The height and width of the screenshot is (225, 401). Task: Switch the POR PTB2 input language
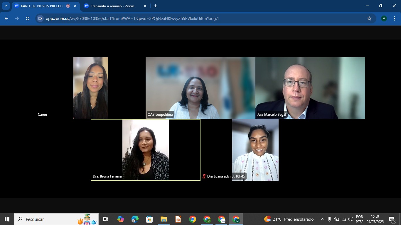point(360,219)
